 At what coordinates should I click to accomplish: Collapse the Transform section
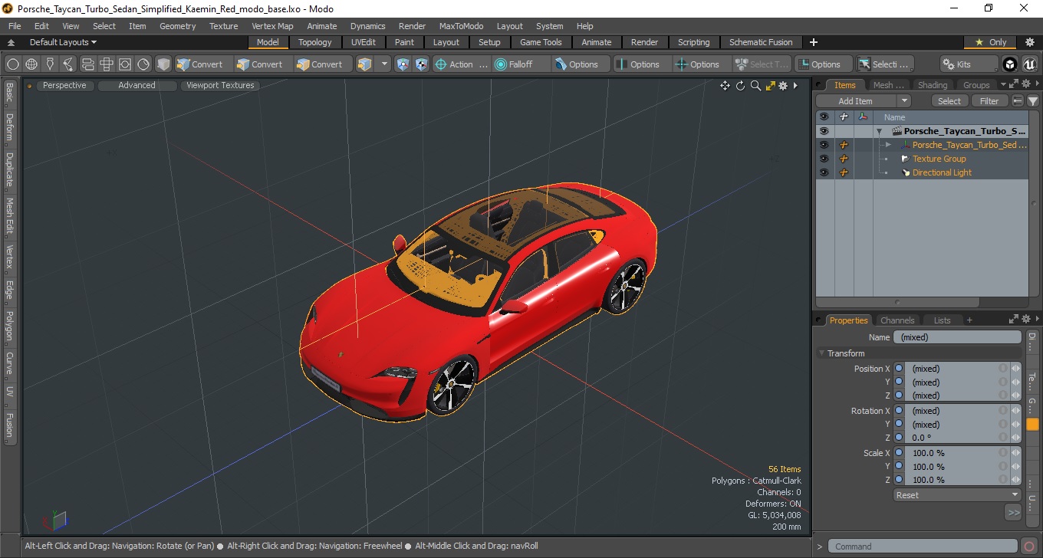[x=822, y=353]
